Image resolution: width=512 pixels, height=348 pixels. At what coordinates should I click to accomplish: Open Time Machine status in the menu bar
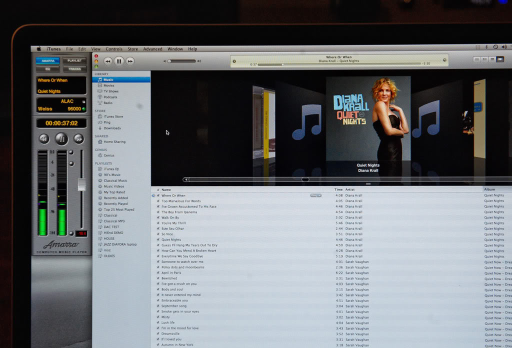point(495,47)
